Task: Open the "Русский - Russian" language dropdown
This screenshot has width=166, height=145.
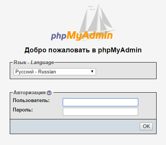Action: [55, 72]
